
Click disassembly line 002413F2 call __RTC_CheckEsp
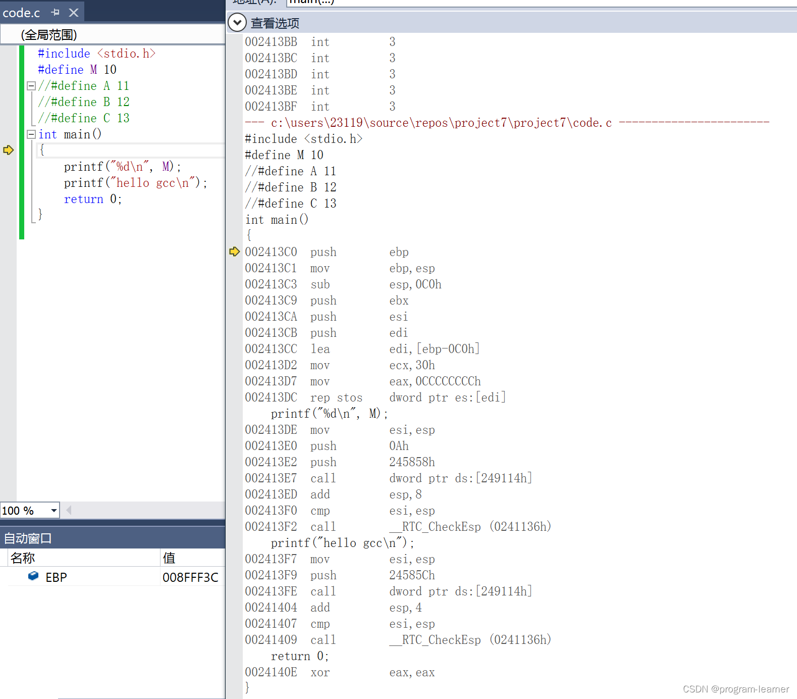(398, 527)
